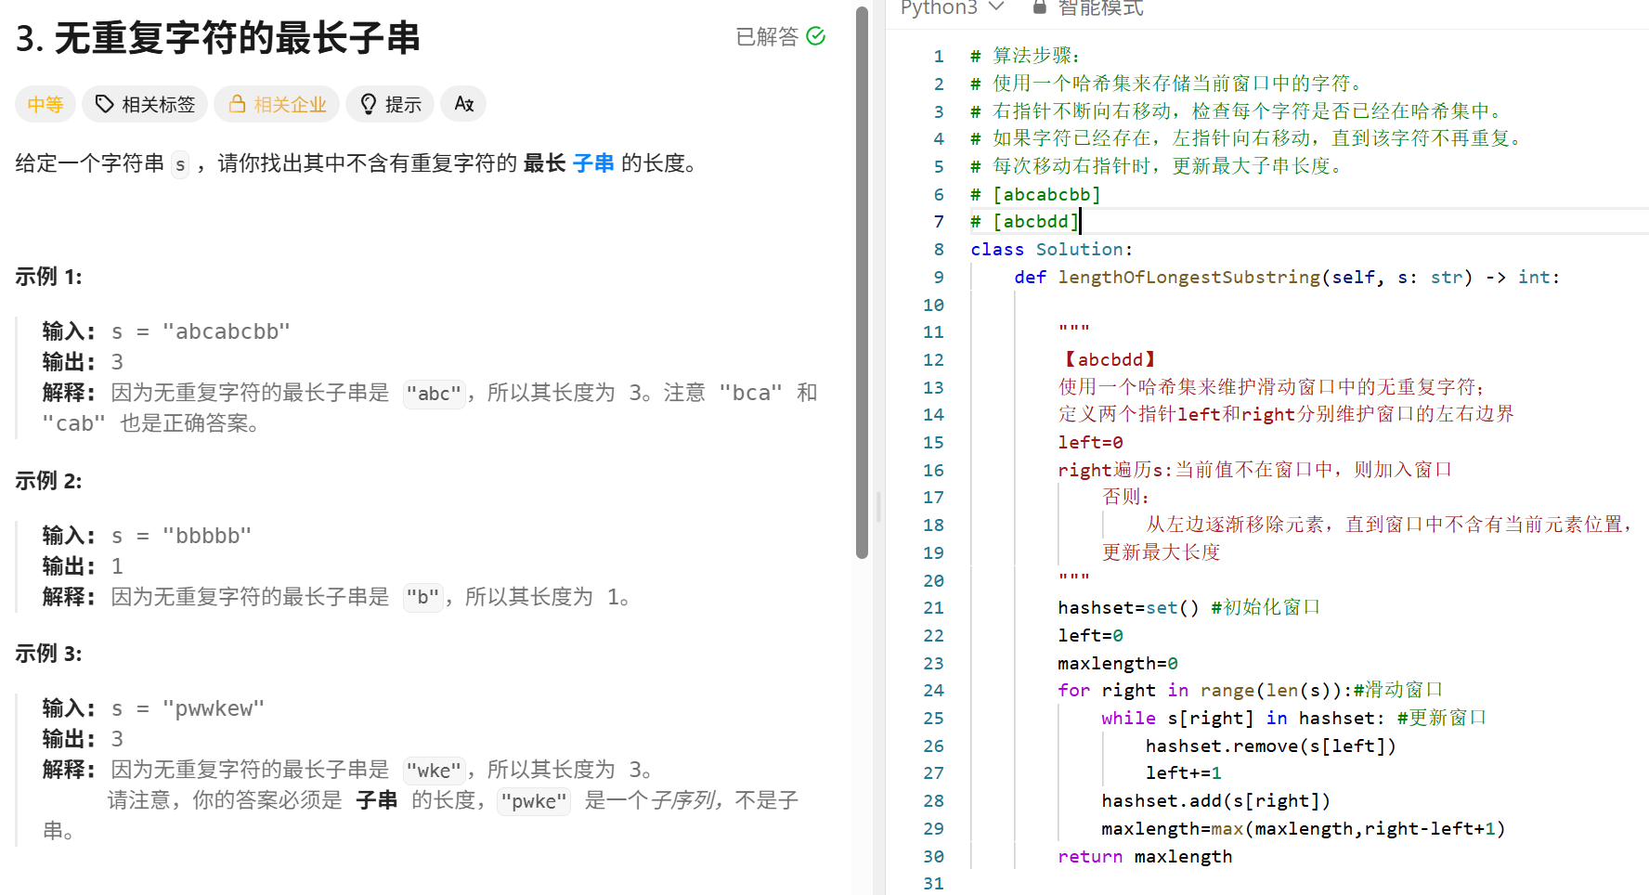Click the maxlength=0 code line
Viewport: 1649px width, 895px height.
(x=1118, y=663)
